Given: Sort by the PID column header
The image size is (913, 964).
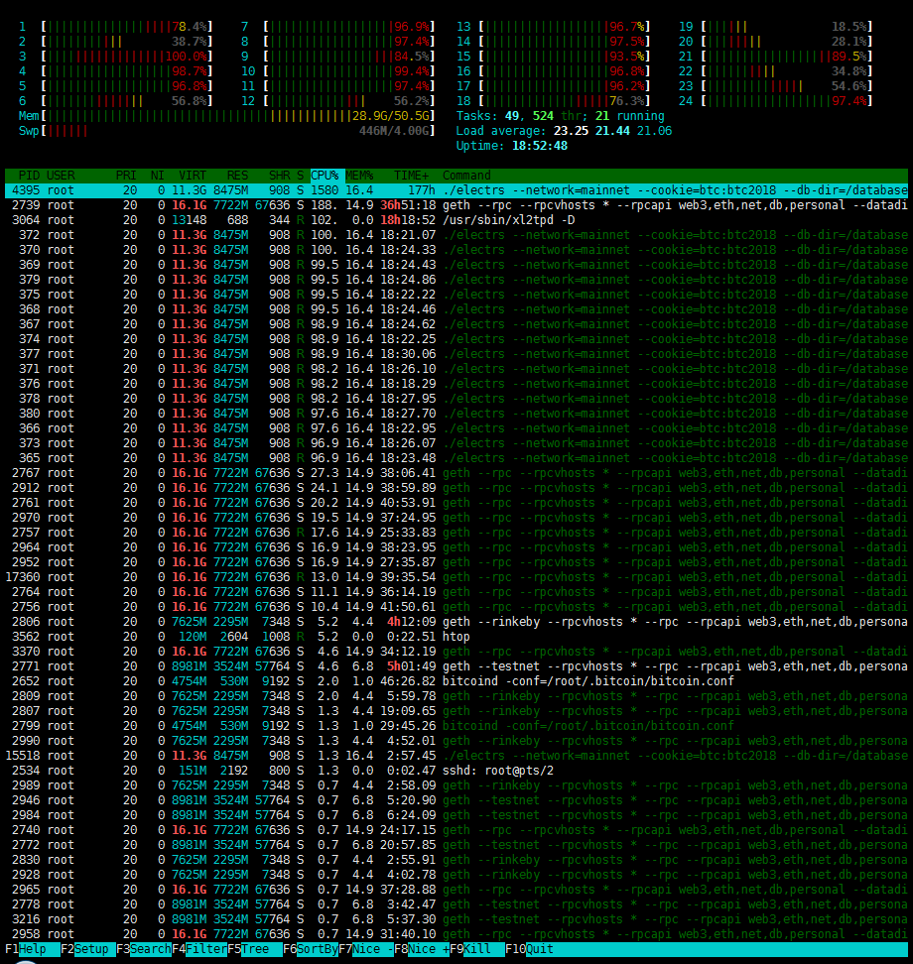Looking at the screenshot, I should [x=29, y=176].
